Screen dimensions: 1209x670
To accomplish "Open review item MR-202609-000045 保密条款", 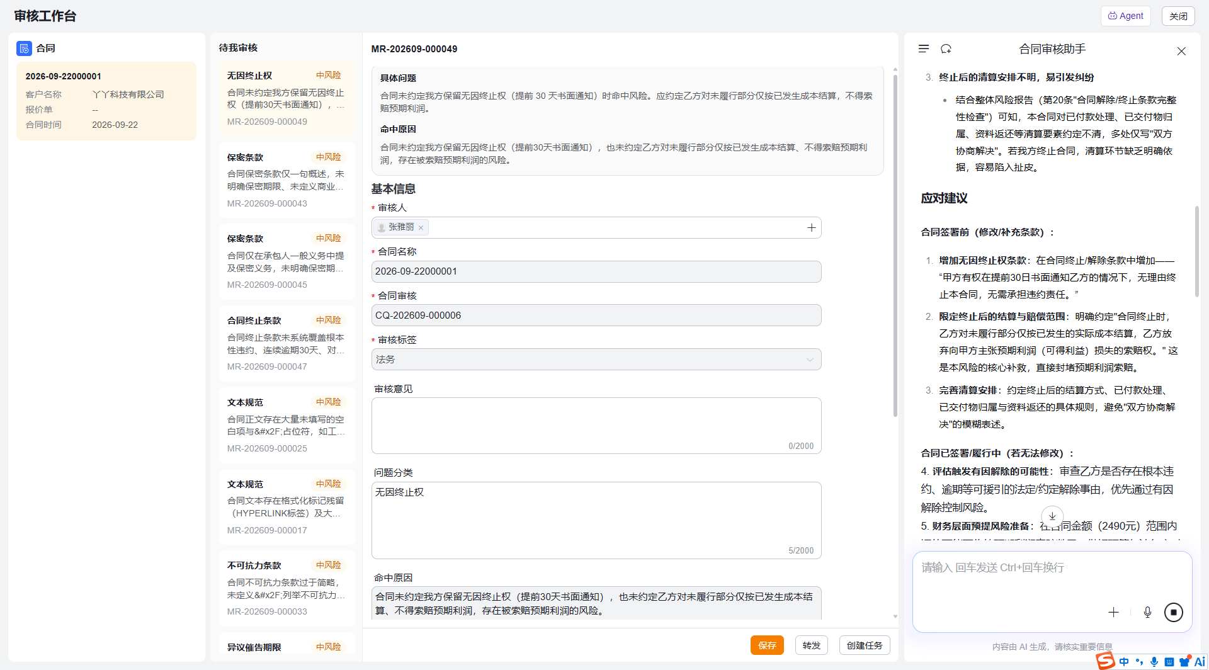I will tap(287, 261).
